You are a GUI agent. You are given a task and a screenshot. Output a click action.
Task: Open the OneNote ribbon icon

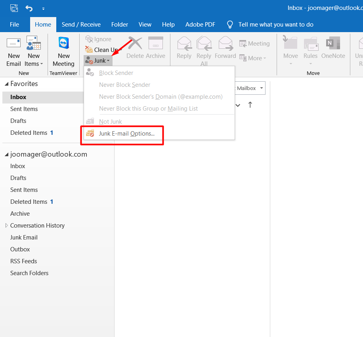[333, 44]
